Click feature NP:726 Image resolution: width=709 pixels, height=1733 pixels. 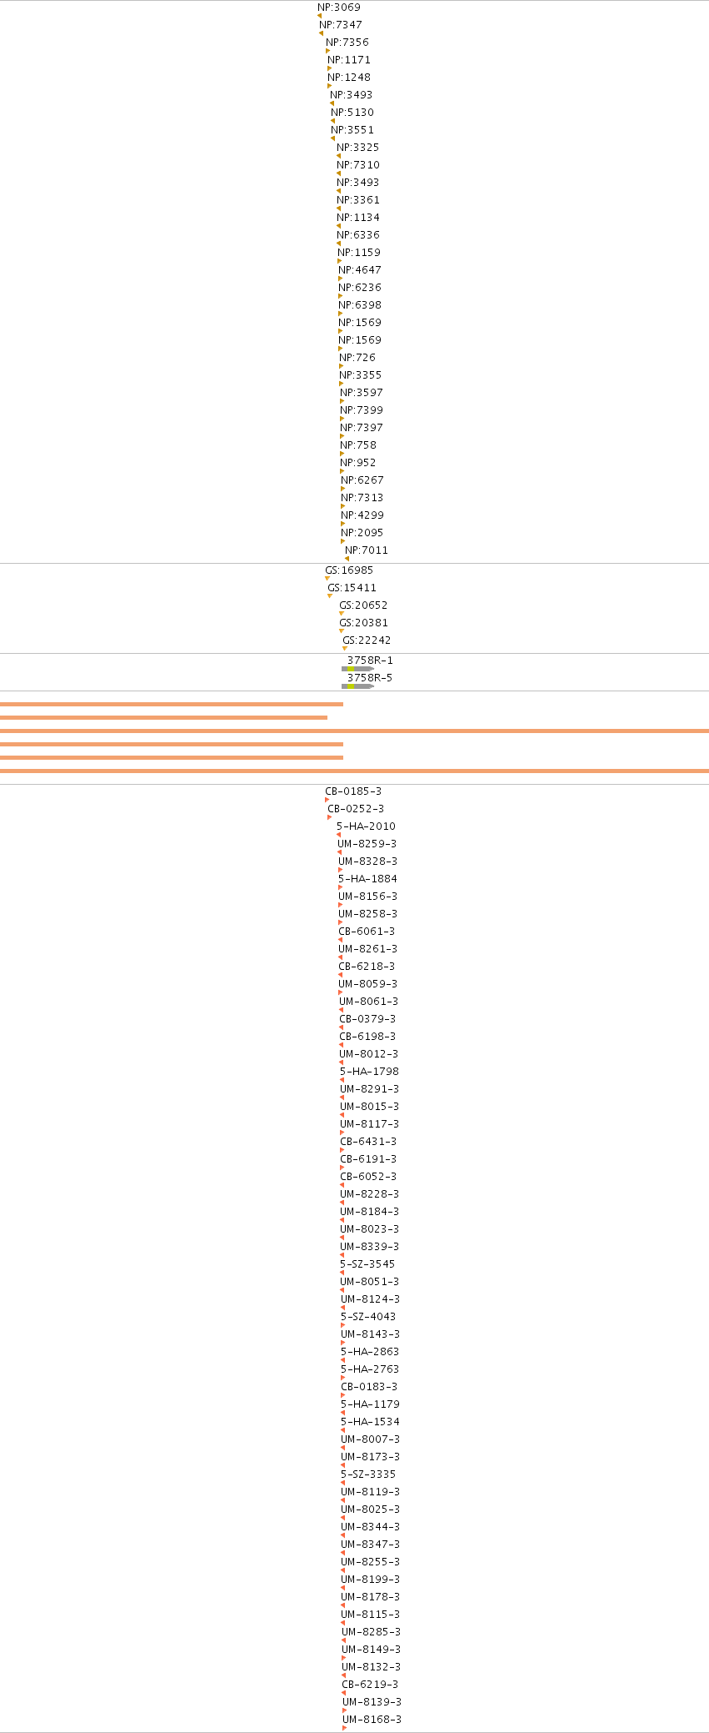tap(357, 358)
